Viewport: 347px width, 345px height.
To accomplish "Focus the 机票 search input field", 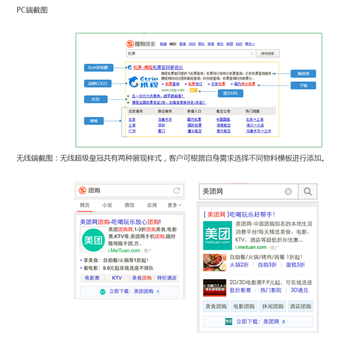I will 191,54.
